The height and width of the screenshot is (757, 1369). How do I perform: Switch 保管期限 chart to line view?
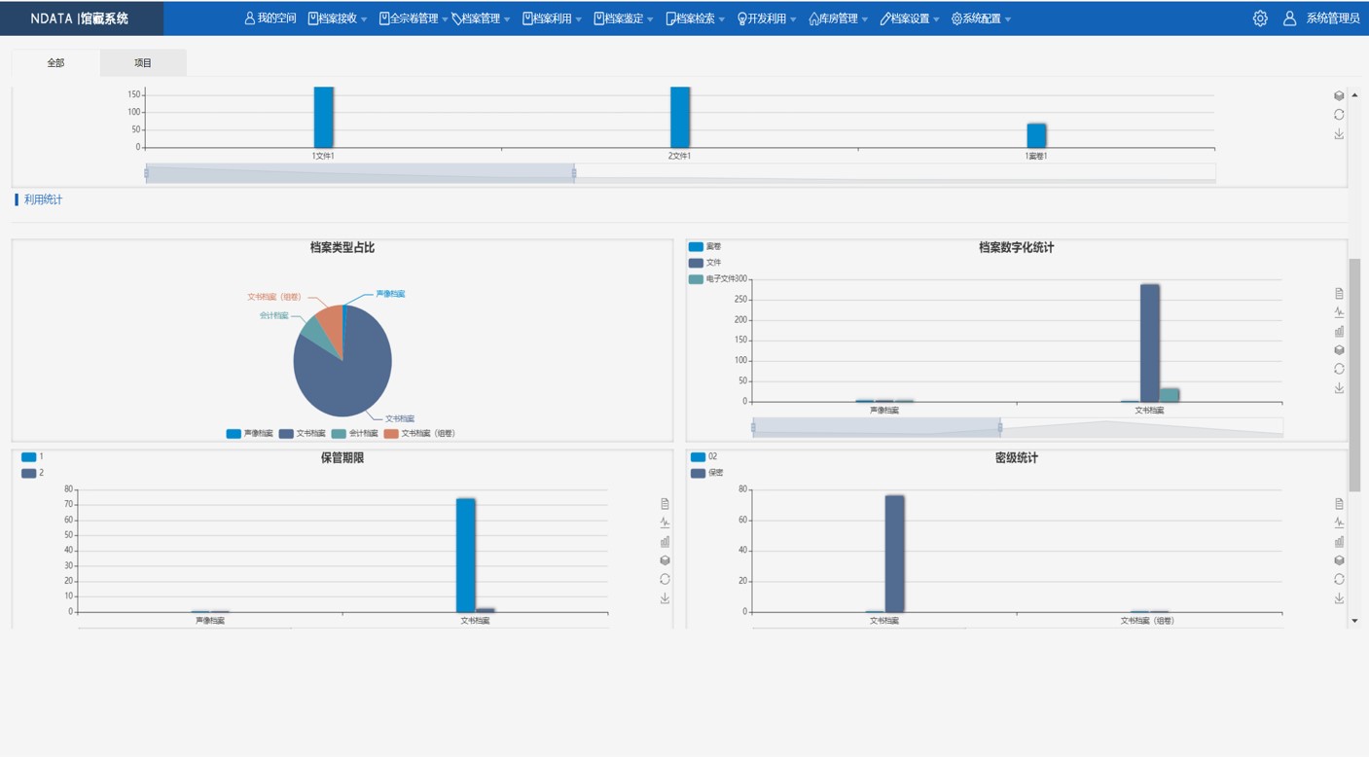pyautogui.click(x=665, y=523)
